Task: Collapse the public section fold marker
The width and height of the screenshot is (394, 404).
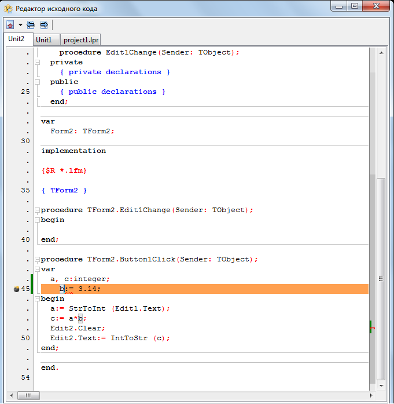Action: (38, 82)
